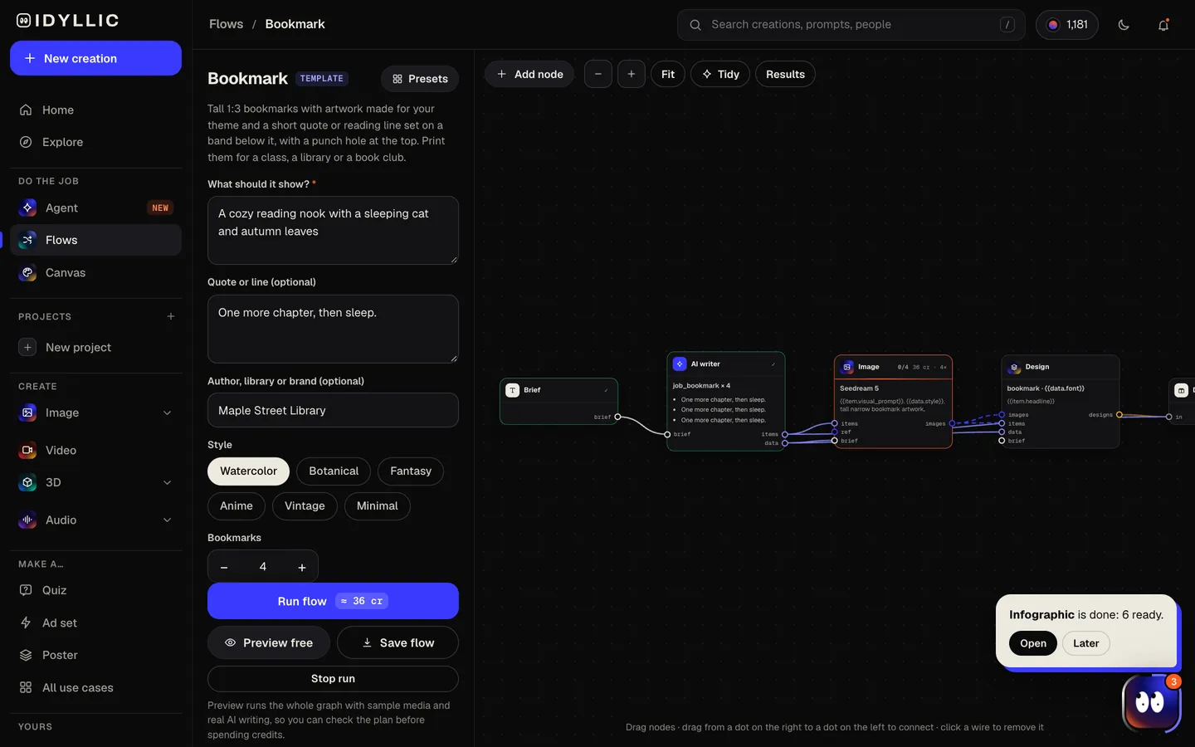Select the Anime style
The height and width of the screenshot is (747, 1195).
click(237, 505)
